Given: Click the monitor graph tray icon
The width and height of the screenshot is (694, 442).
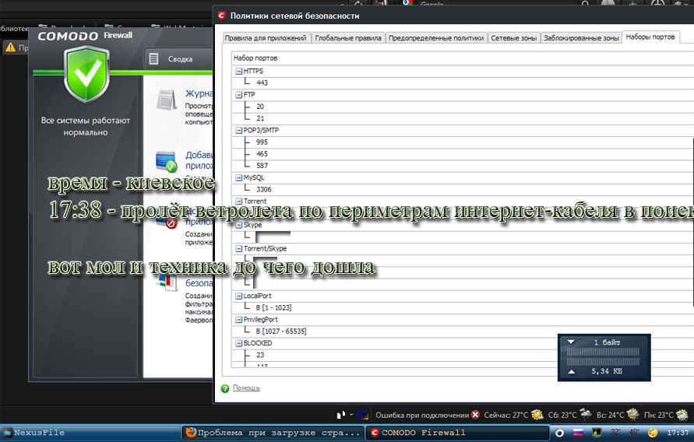Looking at the screenshot, I should (x=597, y=433).
